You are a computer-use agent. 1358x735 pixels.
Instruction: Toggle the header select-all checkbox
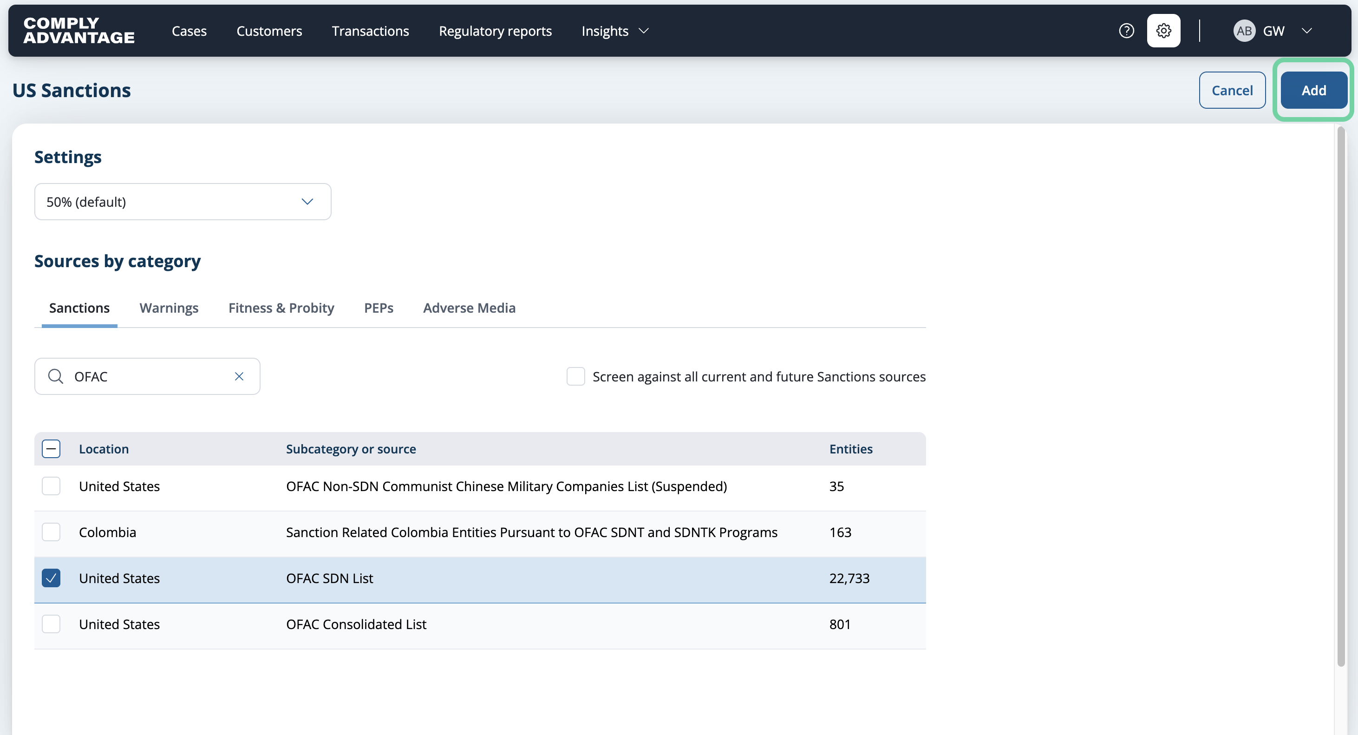[x=51, y=449]
